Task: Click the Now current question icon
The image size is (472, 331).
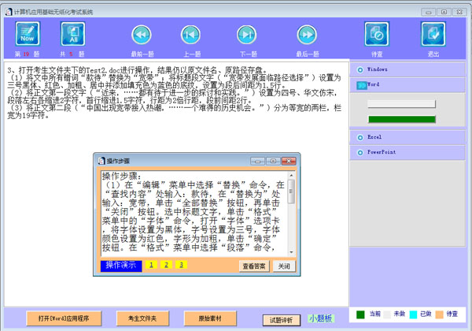Action: (x=28, y=34)
